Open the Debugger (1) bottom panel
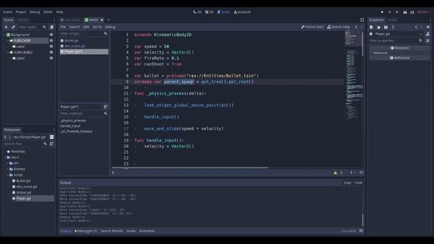 [x=86, y=230]
